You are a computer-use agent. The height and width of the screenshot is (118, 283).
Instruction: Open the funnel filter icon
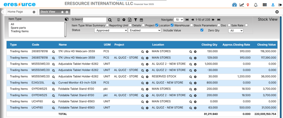(135, 20)
